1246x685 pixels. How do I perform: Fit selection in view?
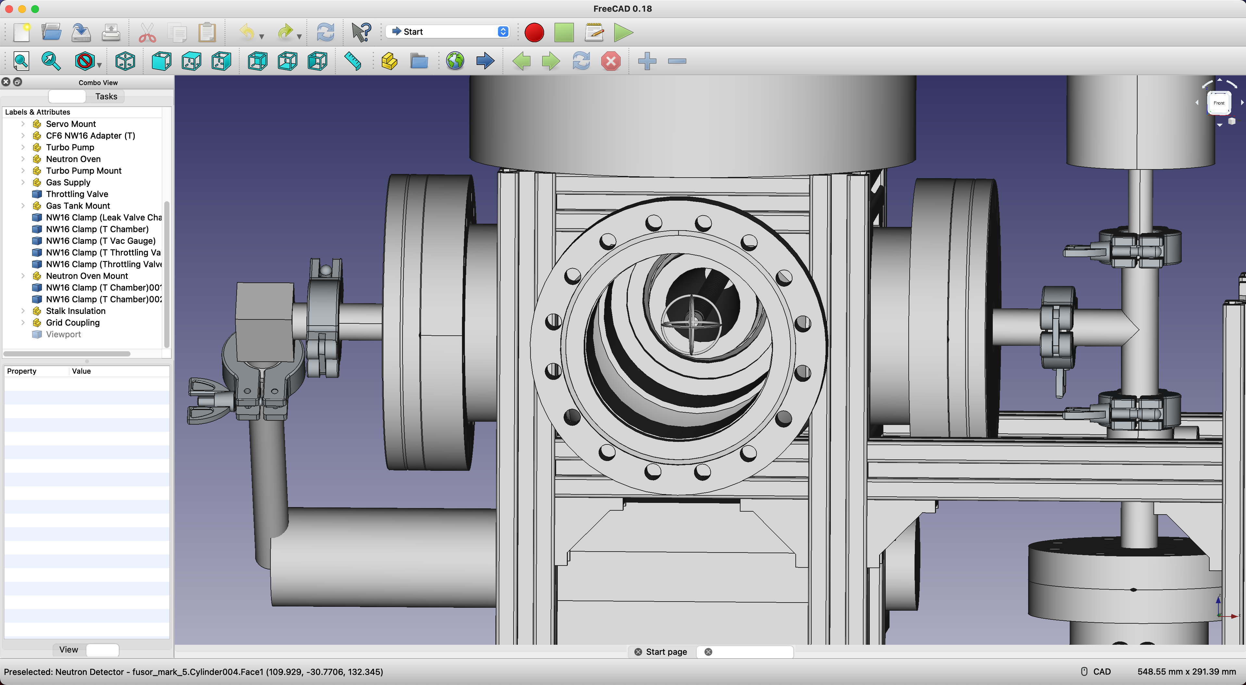click(51, 61)
